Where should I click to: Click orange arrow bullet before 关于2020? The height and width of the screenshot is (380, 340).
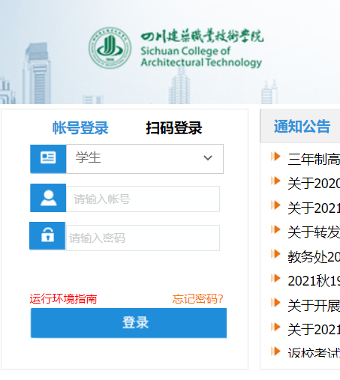[x=275, y=181]
